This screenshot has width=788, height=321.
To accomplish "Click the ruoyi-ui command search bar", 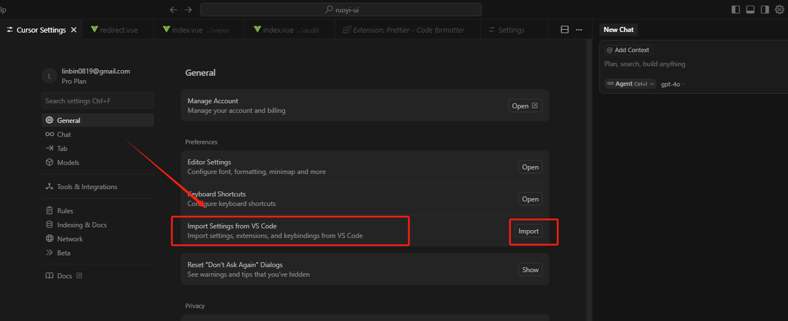I will click(341, 10).
